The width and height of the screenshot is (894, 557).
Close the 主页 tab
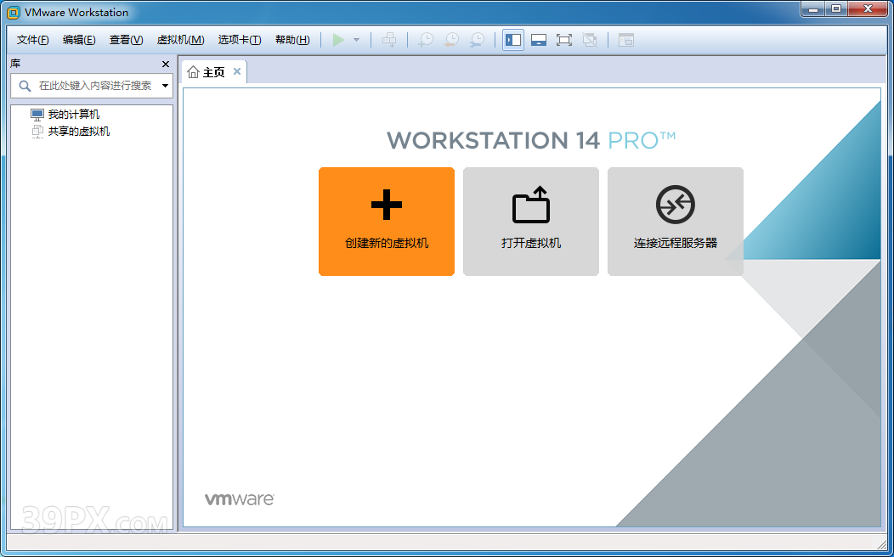237,71
